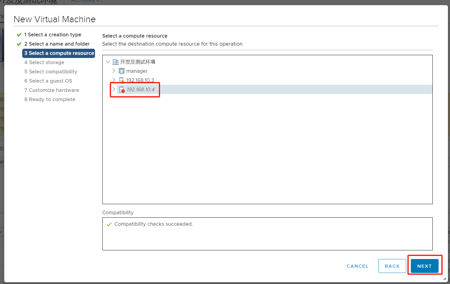Select host 192.168.10.4
Image resolution: width=450 pixels, height=284 pixels.
[141, 89]
